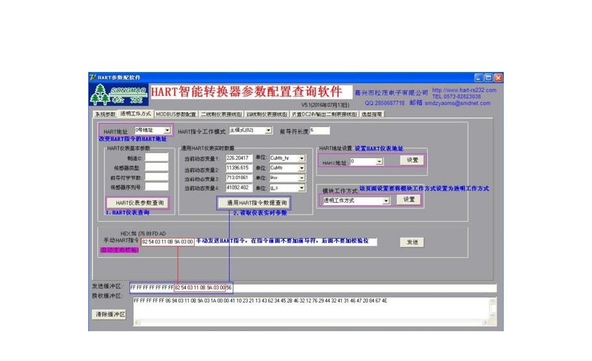
Task: Click the HART仪表参数查询 button
Action: click(137, 203)
